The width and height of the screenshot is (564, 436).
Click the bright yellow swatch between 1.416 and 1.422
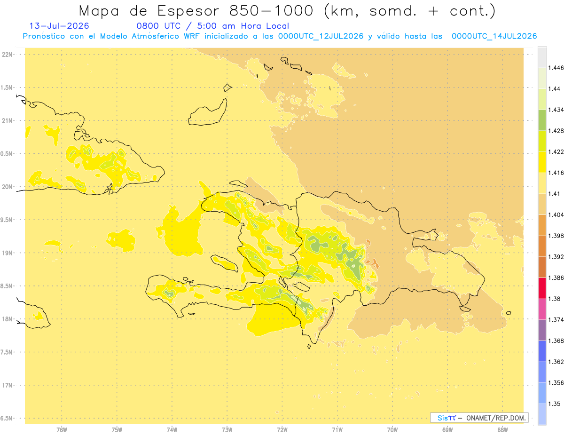tap(542, 162)
